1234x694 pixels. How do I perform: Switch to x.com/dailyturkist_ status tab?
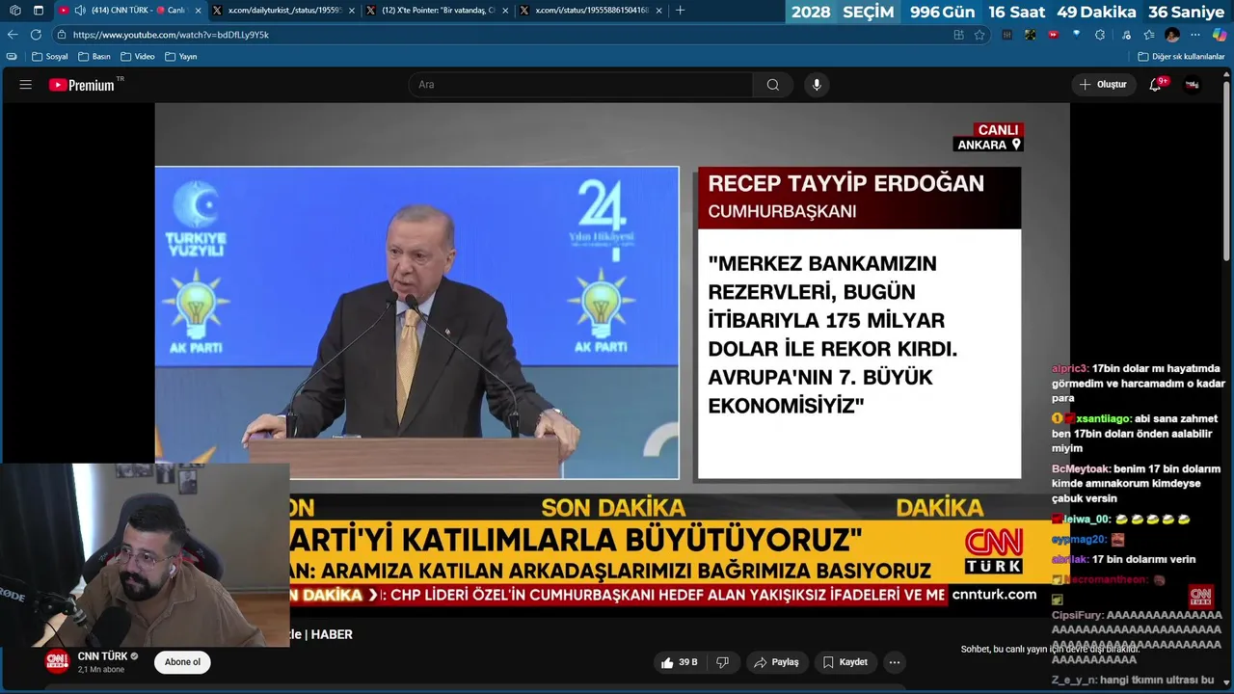(284, 11)
